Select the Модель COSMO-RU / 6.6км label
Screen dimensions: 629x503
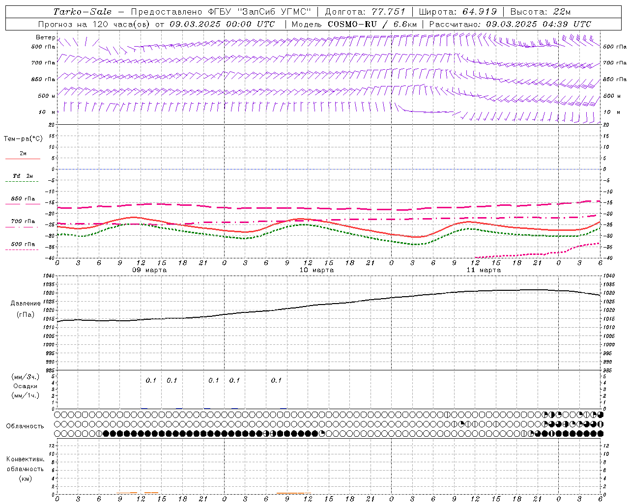click(x=354, y=24)
